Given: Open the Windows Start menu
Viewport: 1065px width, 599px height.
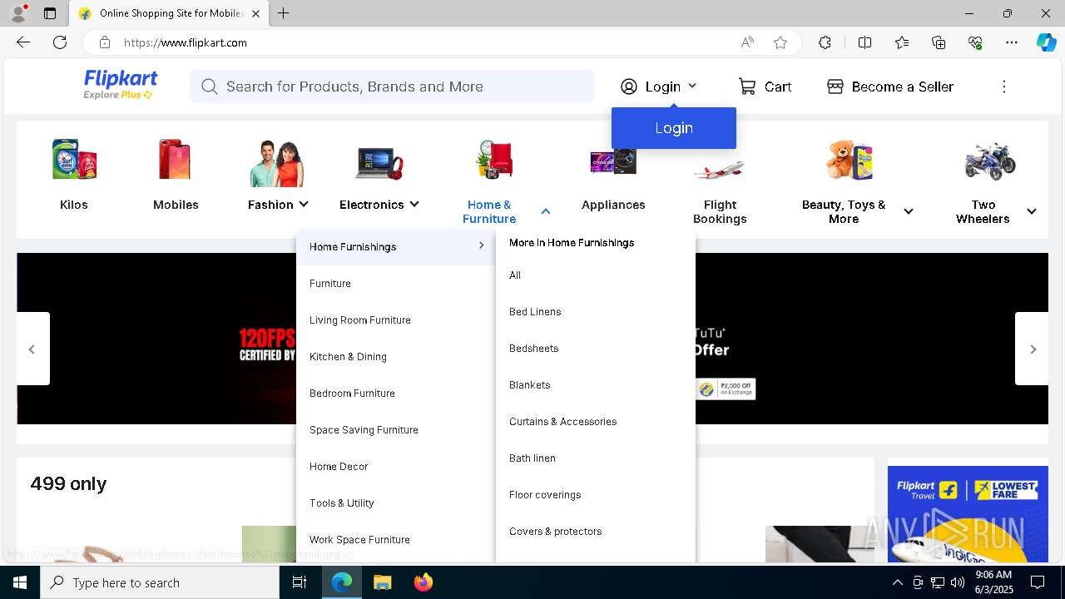Looking at the screenshot, I should [x=20, y=582].
